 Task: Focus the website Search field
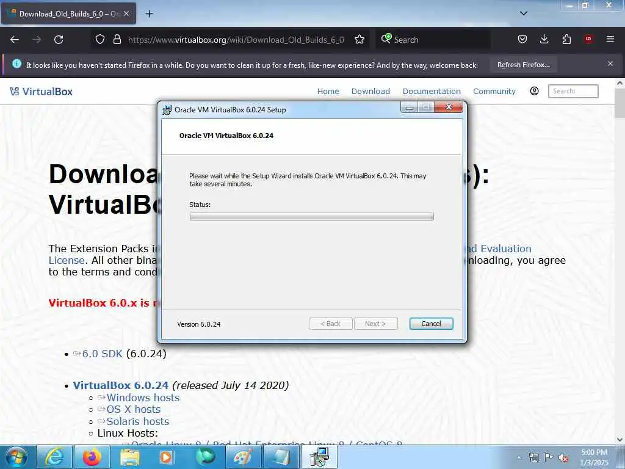point(573,91)
